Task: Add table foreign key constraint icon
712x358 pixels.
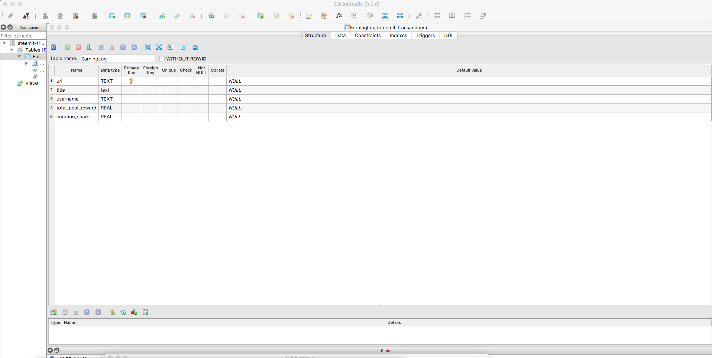Action: 123,312
